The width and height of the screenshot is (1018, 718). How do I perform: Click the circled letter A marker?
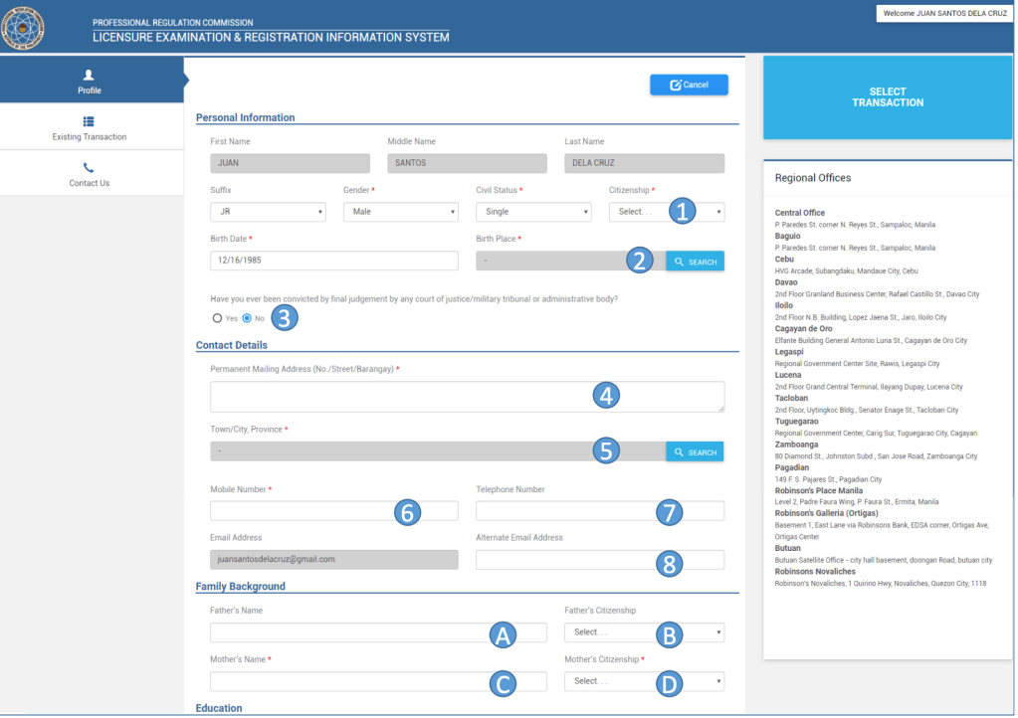(x=504, y=633)
